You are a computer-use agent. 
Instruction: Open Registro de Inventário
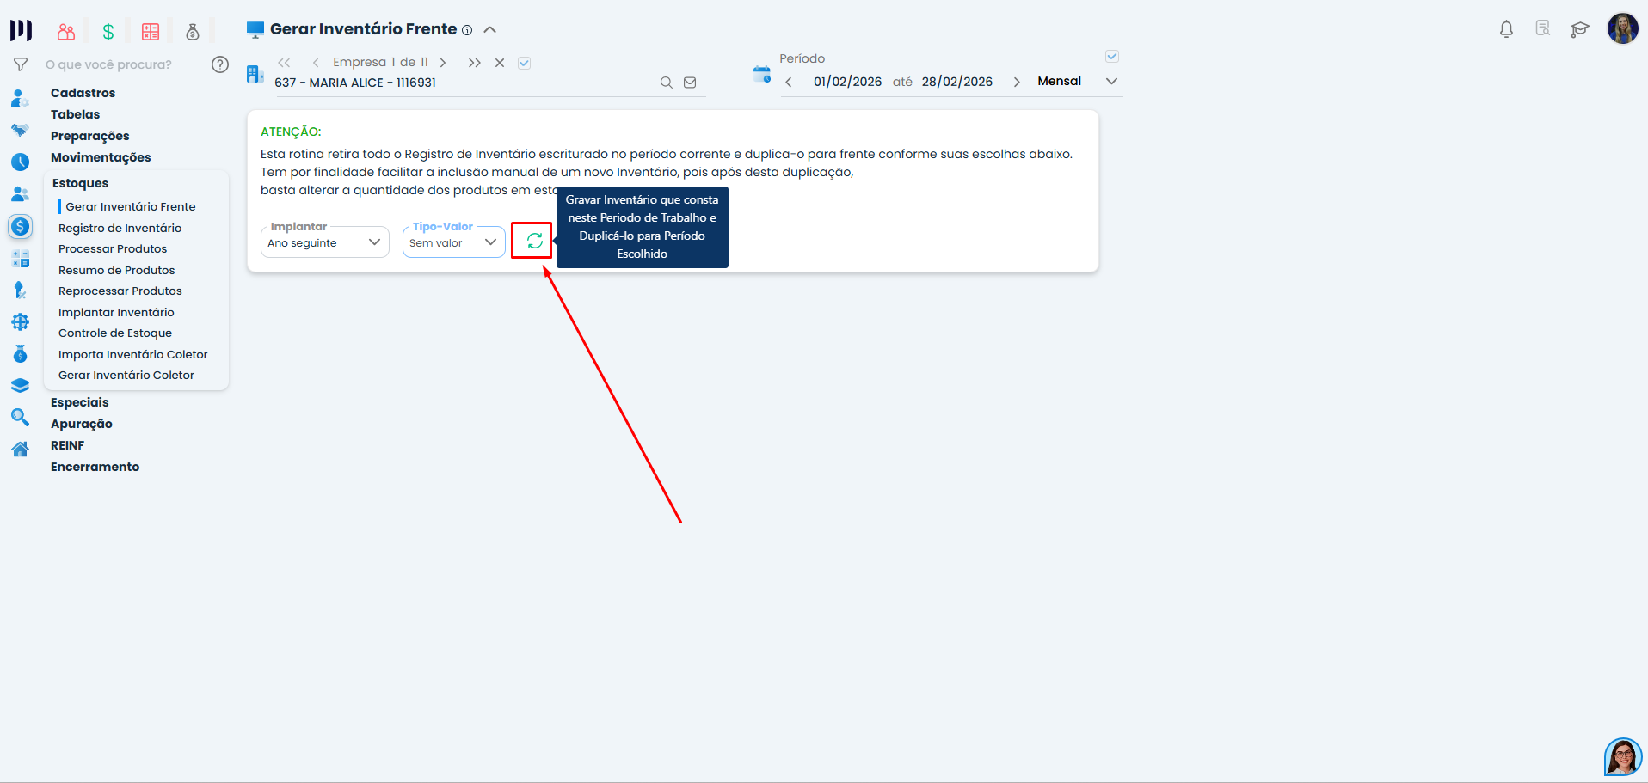tap(120, 228)
